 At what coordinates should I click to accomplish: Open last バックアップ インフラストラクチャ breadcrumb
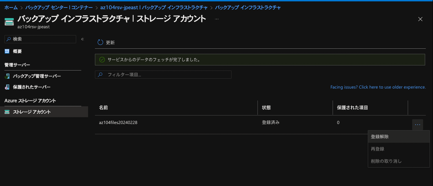click(x=248, y=7)
